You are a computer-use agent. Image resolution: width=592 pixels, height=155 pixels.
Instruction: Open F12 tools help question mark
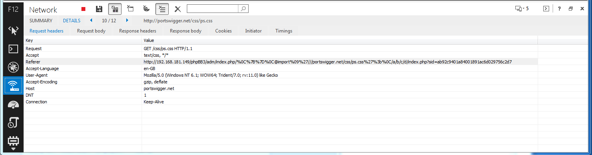(x=559, y=9)
